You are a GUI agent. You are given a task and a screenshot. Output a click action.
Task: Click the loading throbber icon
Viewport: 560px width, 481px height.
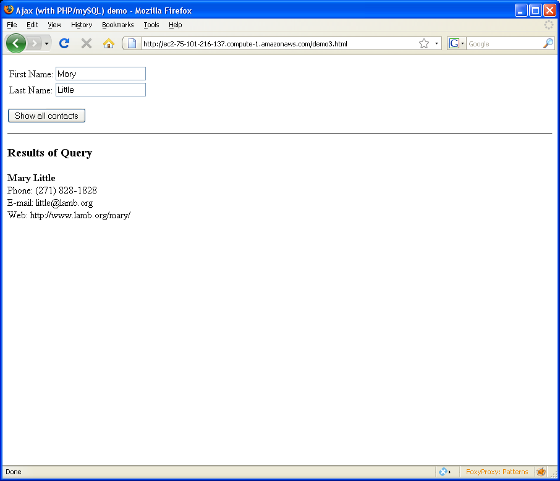point(549,25)
